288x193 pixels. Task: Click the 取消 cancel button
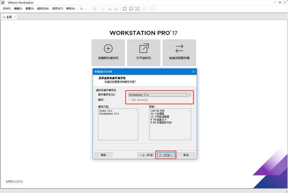(186, 155)
